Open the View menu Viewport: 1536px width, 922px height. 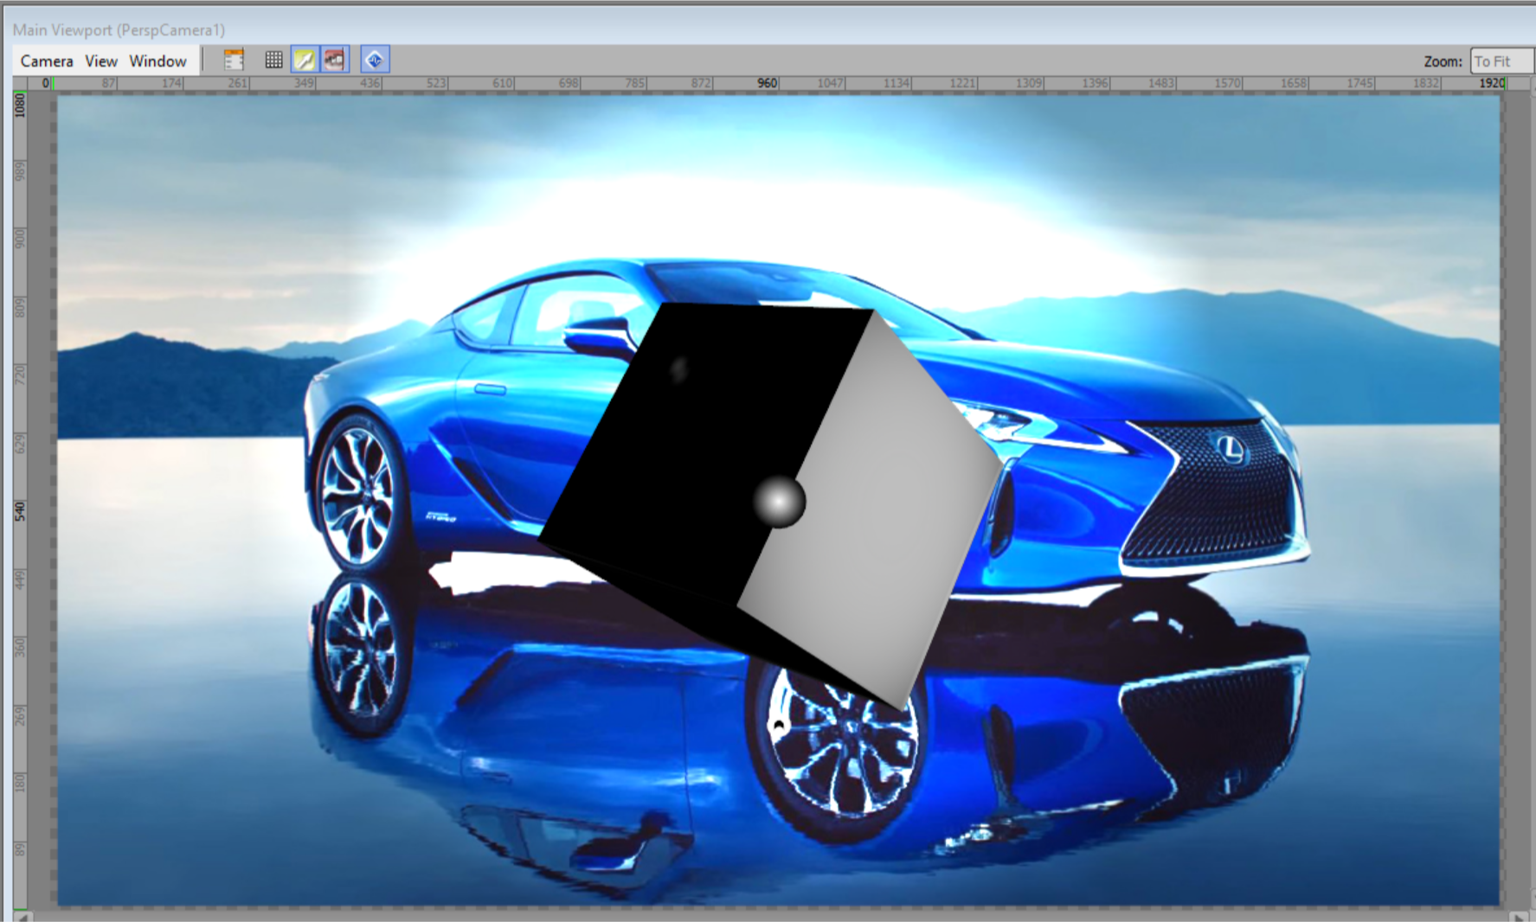point(101,61)
